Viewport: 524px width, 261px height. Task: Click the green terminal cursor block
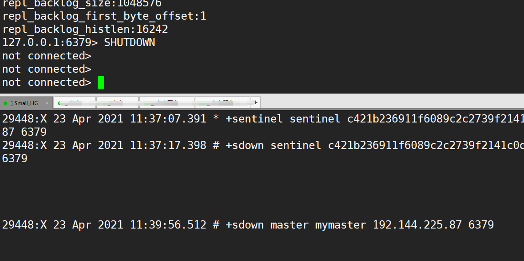click(101, 82)
